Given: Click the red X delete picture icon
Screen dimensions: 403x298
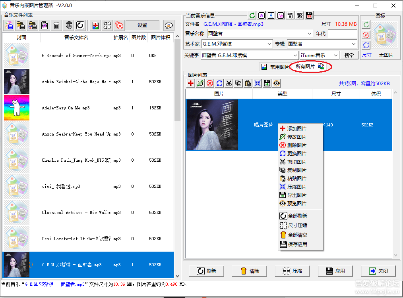Looking at the screenshot, I should [210, 83].
